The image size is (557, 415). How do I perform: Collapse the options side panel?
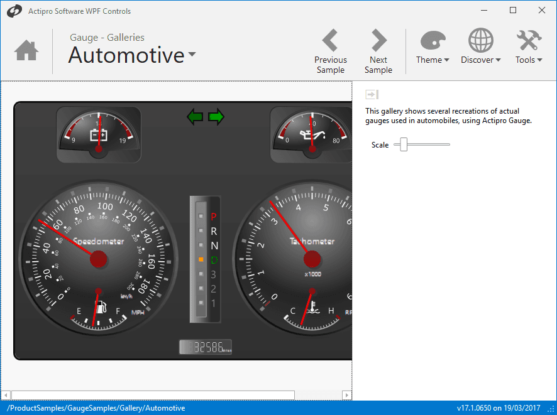372,94
